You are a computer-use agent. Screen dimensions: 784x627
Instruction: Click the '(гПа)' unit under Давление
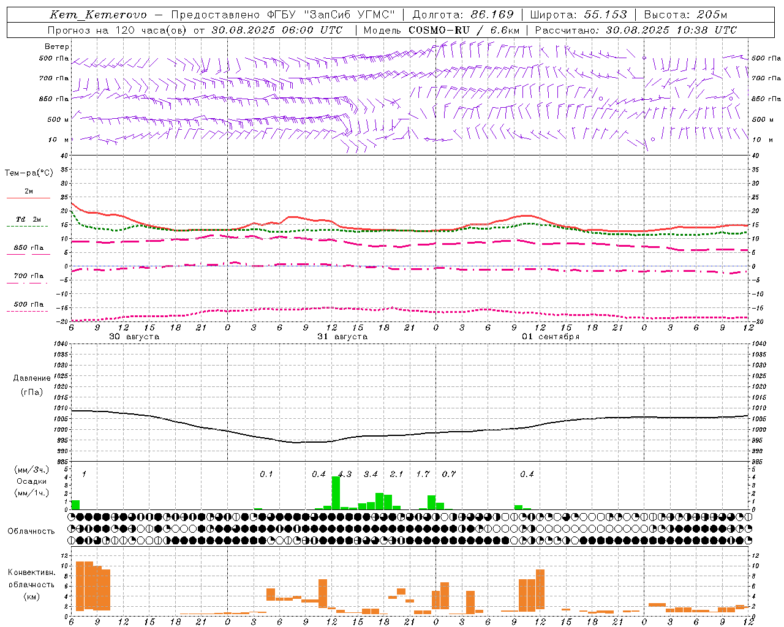pyautogui.click(x=32, y=392)
